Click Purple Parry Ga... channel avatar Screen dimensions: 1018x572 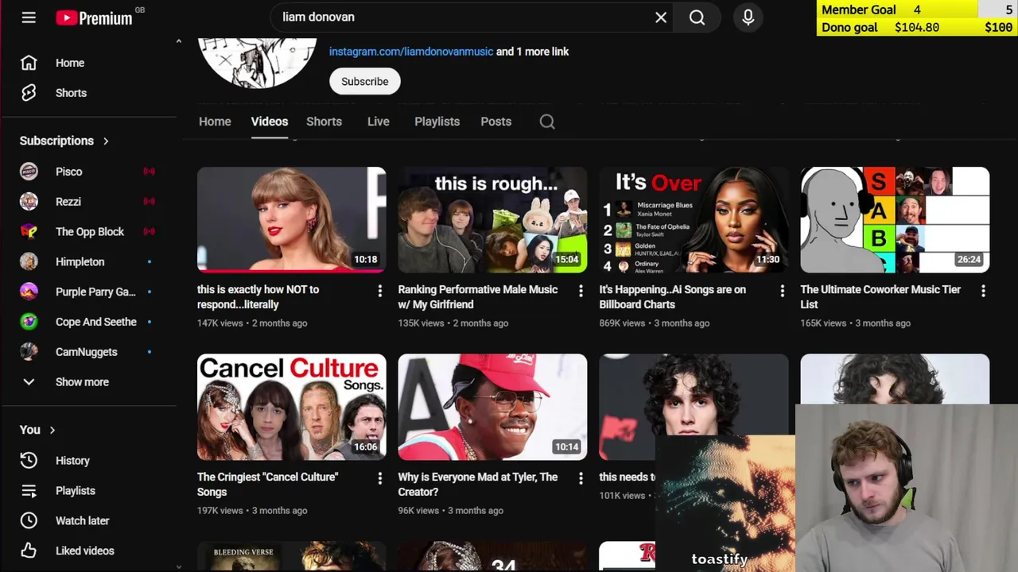click(x=29, y=292)
